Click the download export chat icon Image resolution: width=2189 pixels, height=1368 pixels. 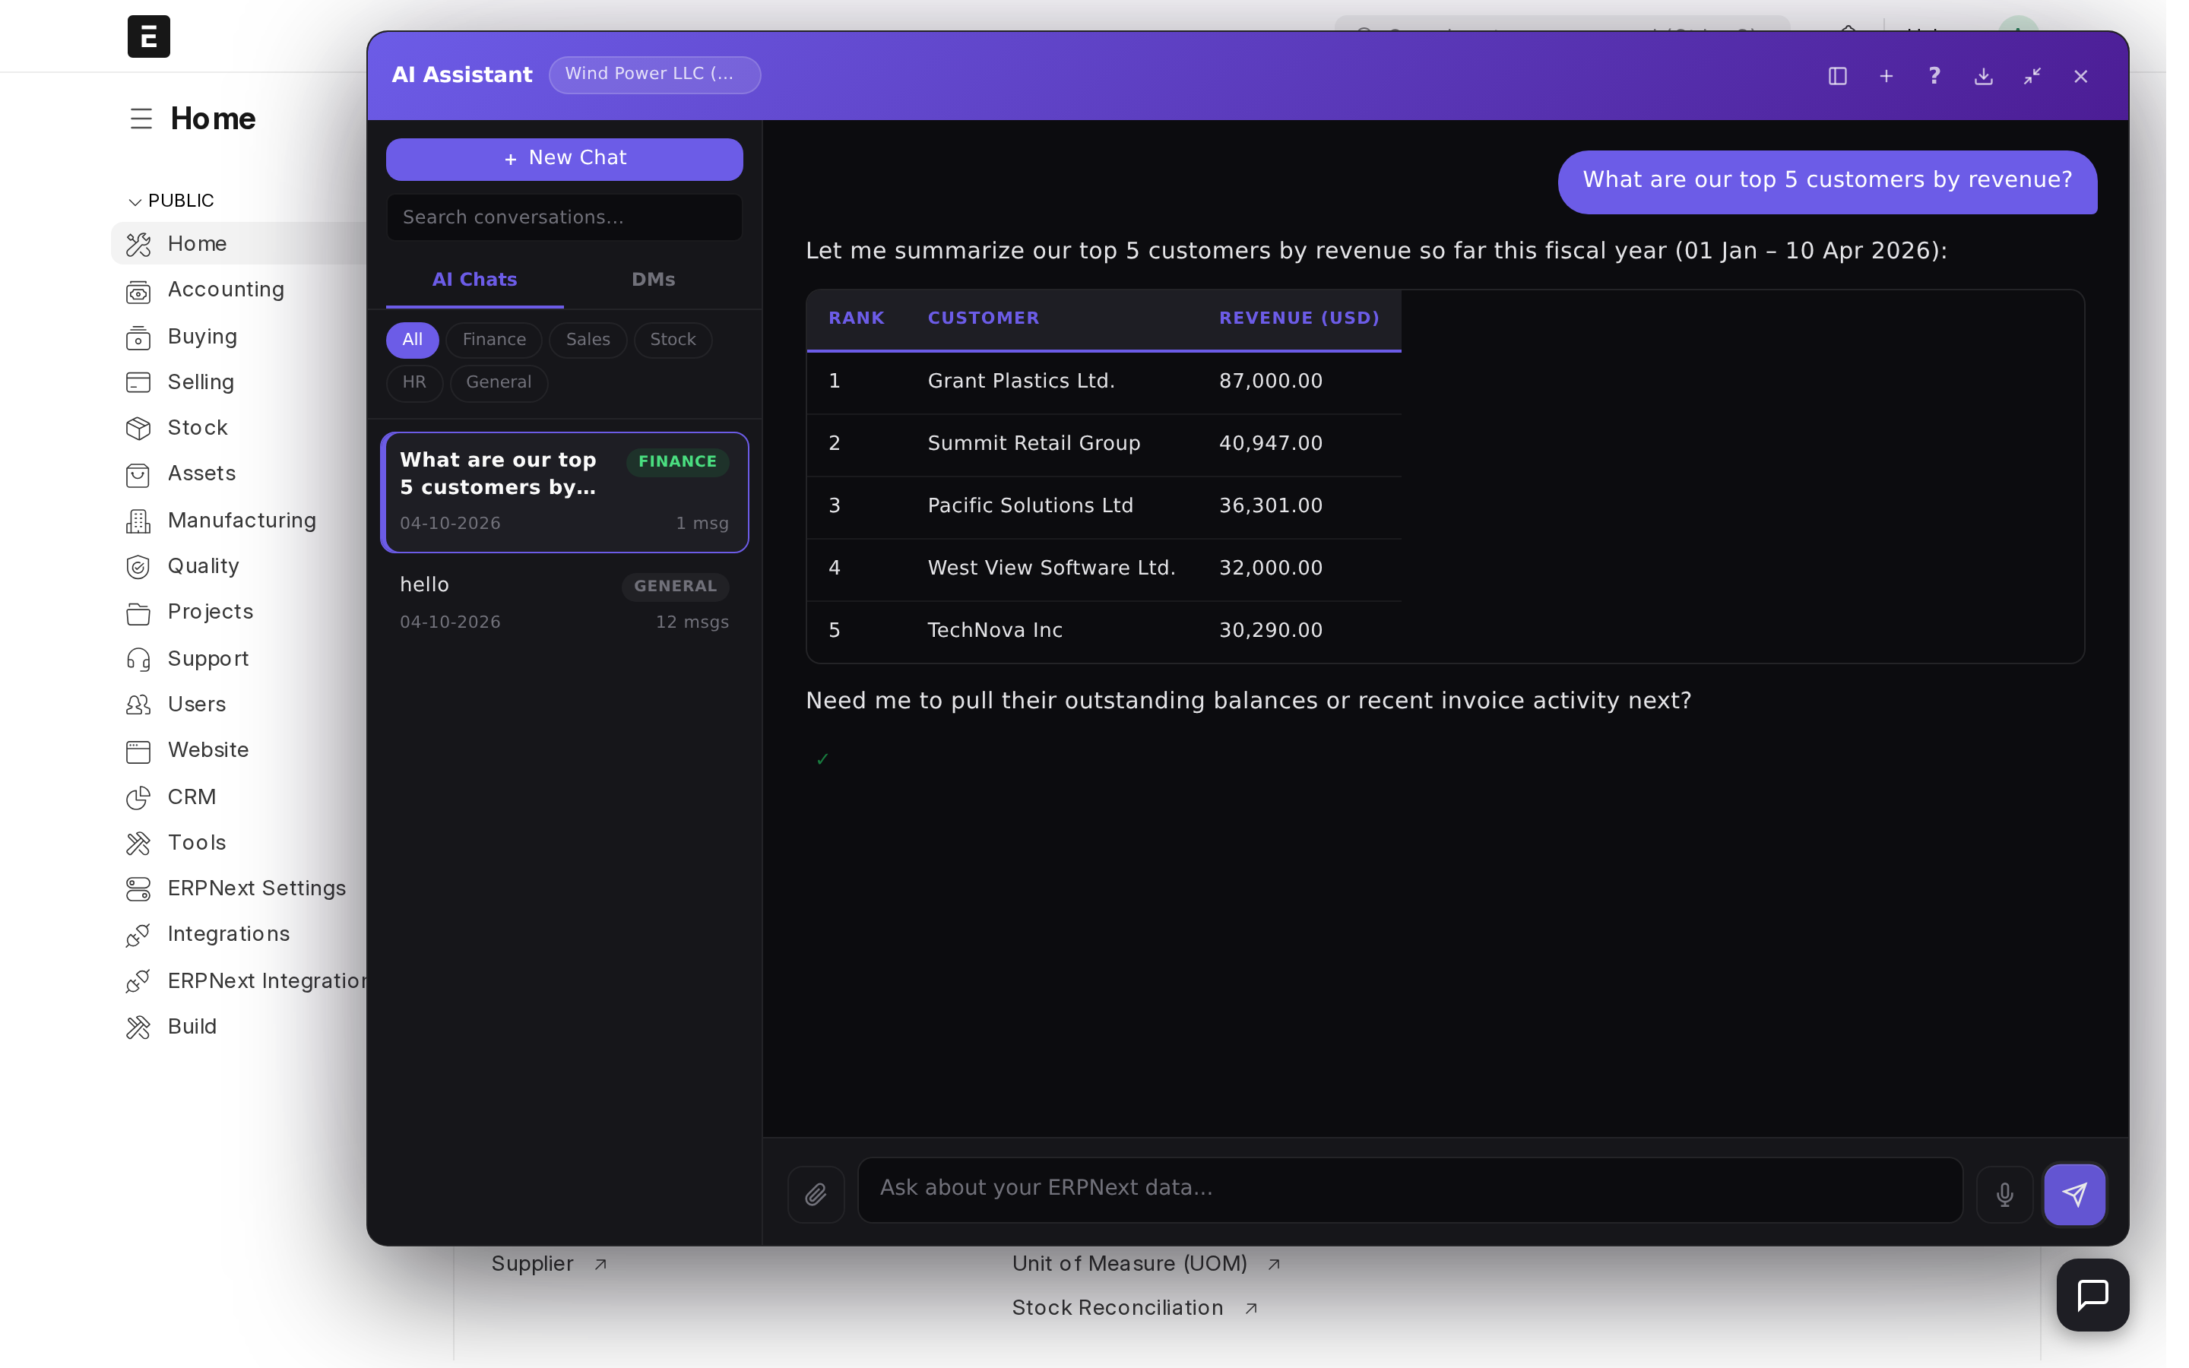click(x=1983, y=76)
